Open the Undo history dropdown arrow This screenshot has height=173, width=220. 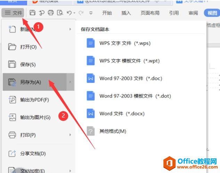74,13
